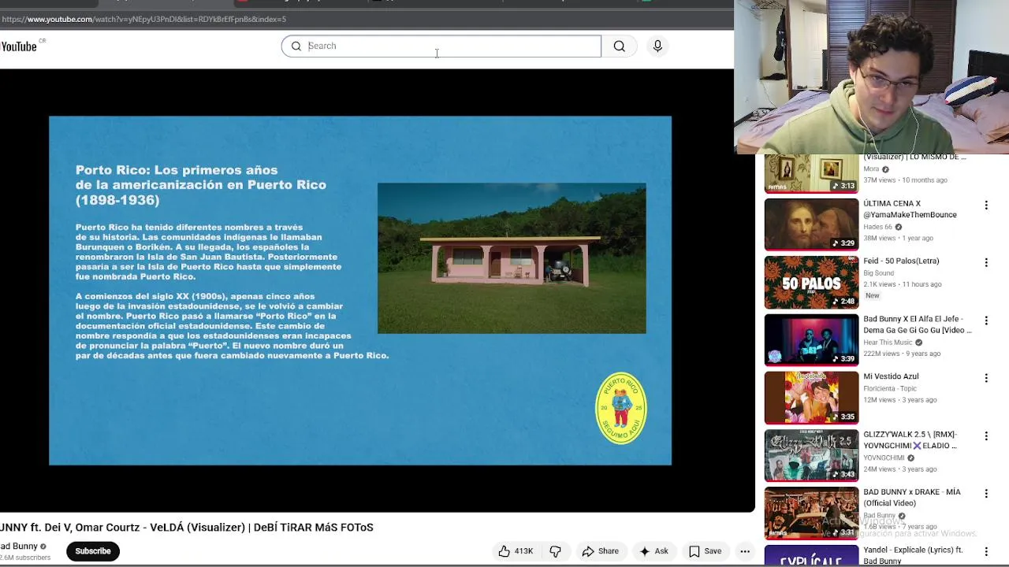Click the title Mi Vestido Azul

pos(891,376)
